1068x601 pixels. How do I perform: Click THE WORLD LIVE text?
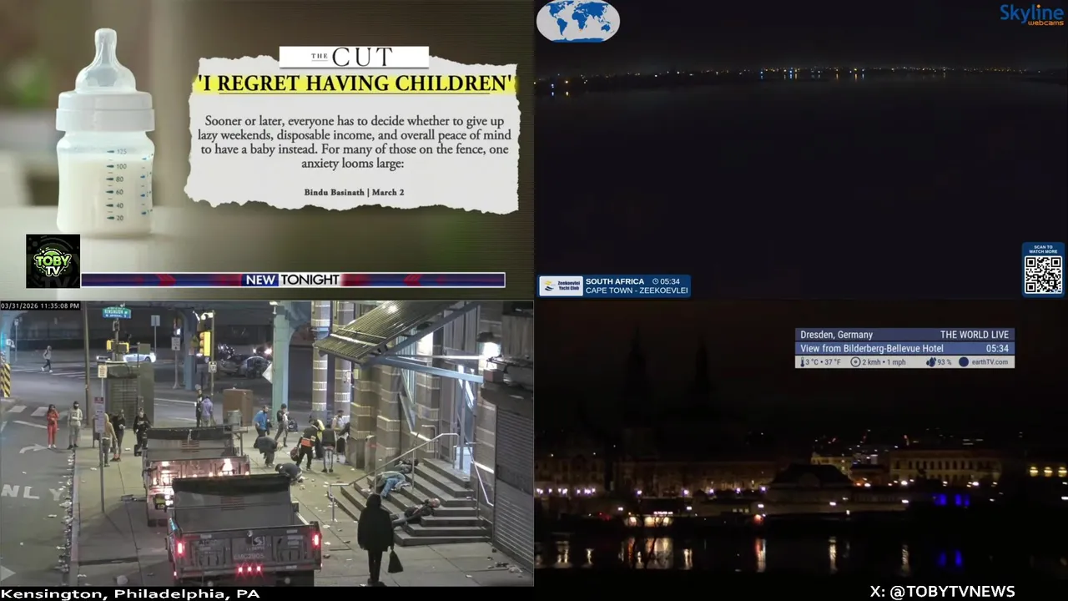[x=975, y=335]
